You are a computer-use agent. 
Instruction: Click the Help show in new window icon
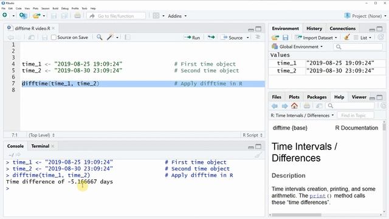coord(319,106)
